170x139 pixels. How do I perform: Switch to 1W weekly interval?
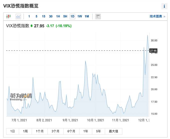pos(79,16)
